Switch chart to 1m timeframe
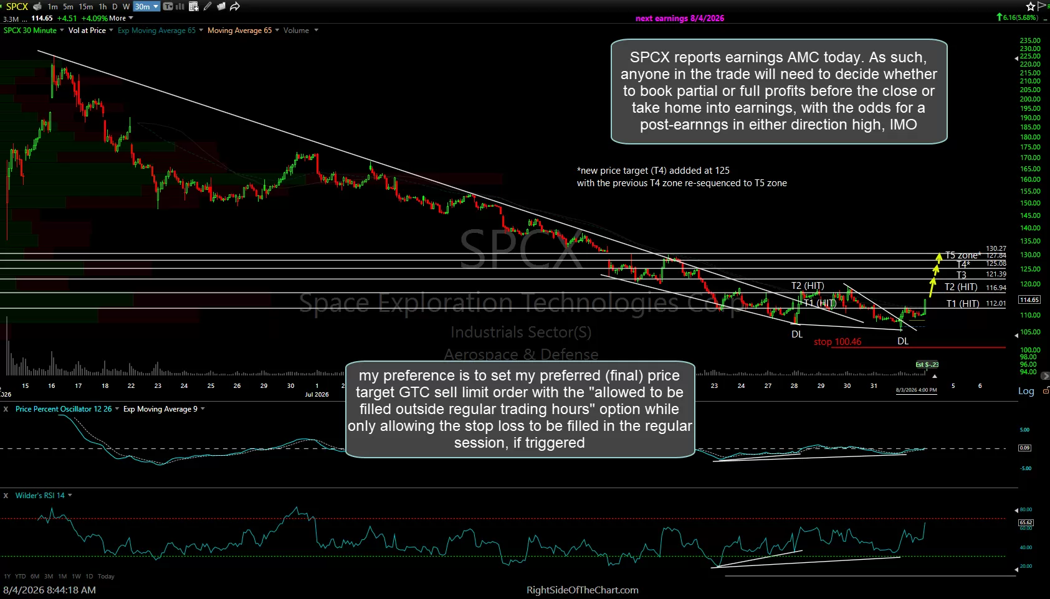This screenshot has height=599, width=1050. pyautogui.click(x=52, y=7)
